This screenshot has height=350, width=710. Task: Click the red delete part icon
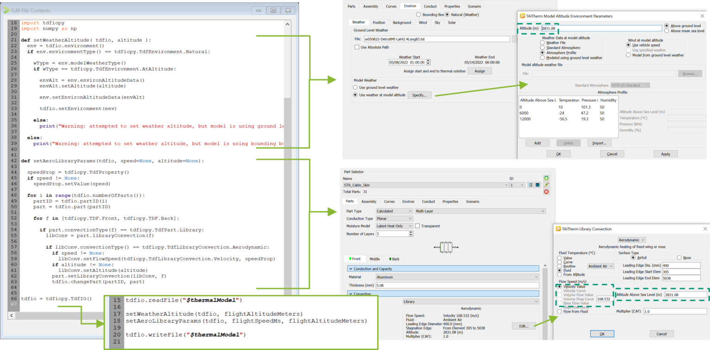[546, 192]
